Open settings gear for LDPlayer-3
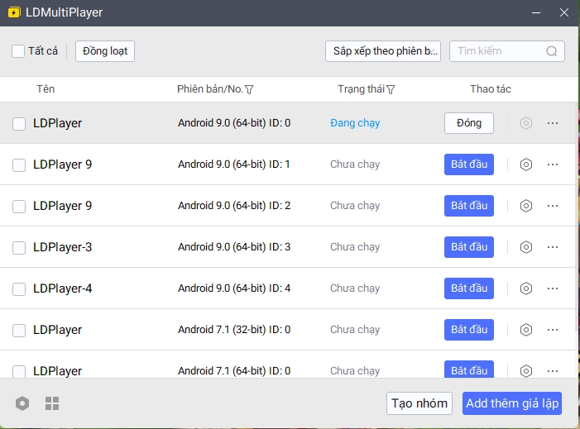580x429 pixels. pos(525,247)
